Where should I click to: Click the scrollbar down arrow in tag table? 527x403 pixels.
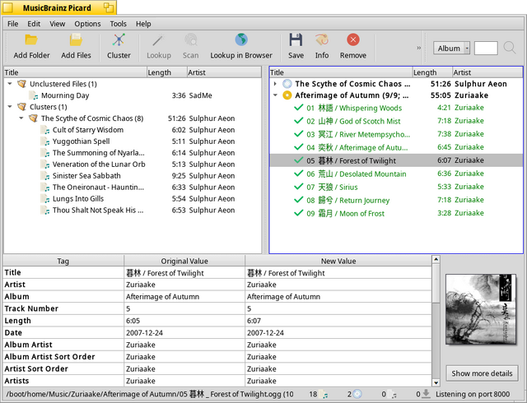click(436, 382)
